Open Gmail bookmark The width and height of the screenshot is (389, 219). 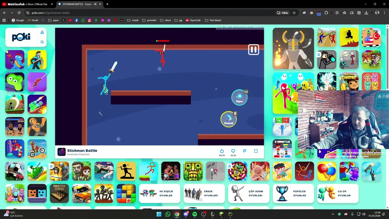(33, 20)
